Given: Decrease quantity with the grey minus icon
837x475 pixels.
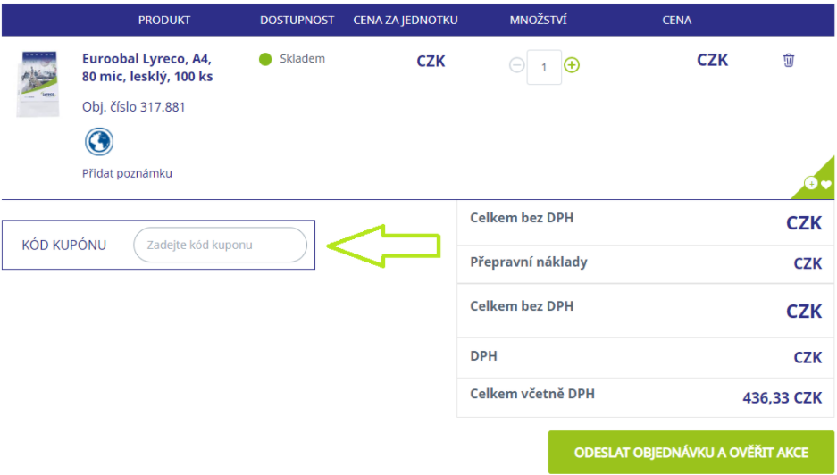Looking at the screenshot, I should pyautogui.click(x=516, y=65).
